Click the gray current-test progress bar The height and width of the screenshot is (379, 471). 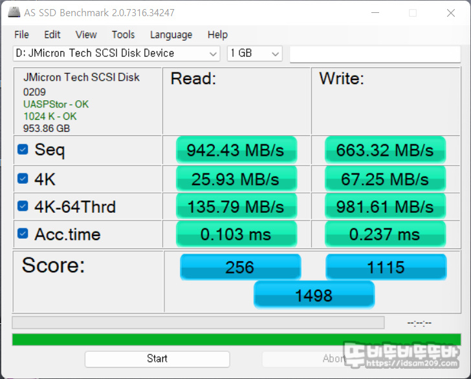(x=198, y=323)
